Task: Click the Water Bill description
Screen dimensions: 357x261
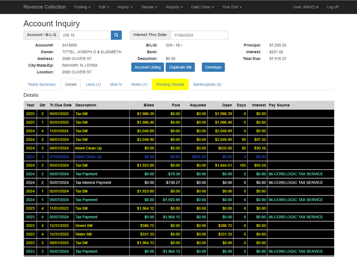Action: pos(83,234)
